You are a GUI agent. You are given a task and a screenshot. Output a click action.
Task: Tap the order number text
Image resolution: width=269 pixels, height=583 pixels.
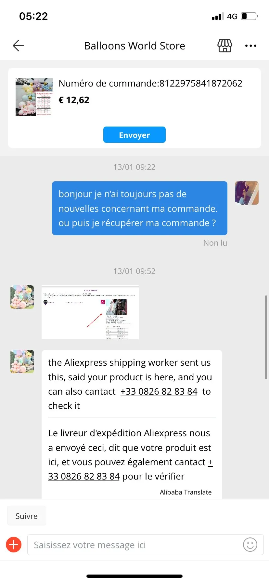[x=150, y=83]
